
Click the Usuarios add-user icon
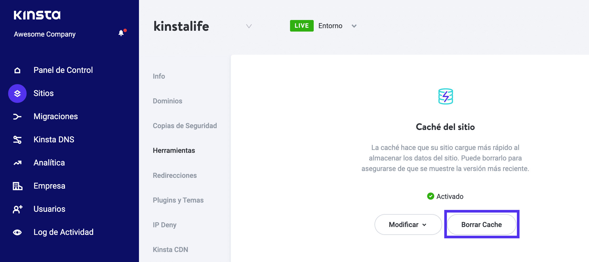(17, 209)
